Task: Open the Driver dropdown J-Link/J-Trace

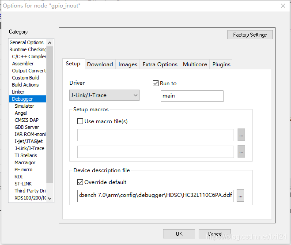Action: pyautogui.click(x=104, y=95)
